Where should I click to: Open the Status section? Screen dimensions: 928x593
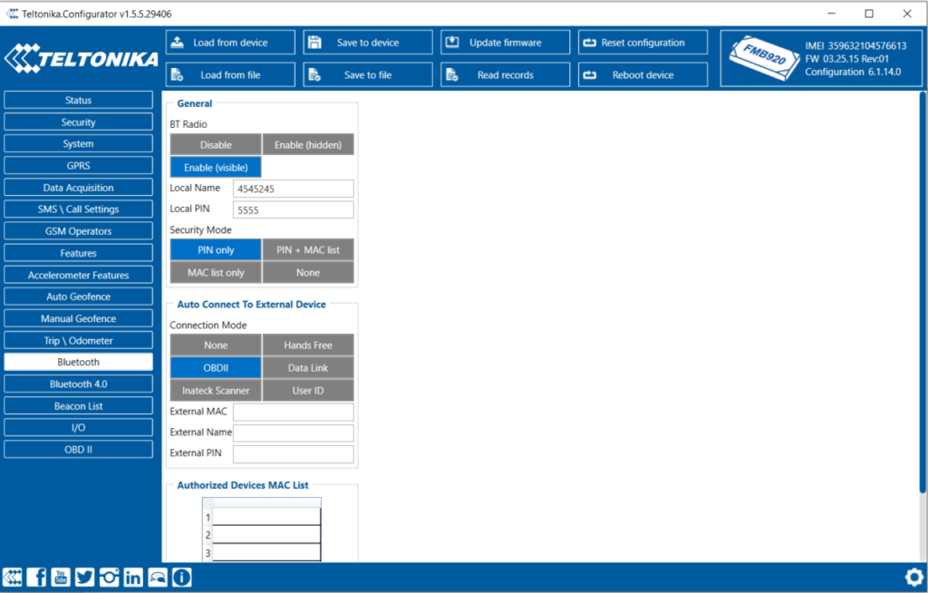click(78, 100)
